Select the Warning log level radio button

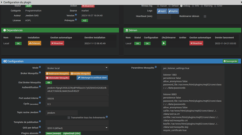202,6
